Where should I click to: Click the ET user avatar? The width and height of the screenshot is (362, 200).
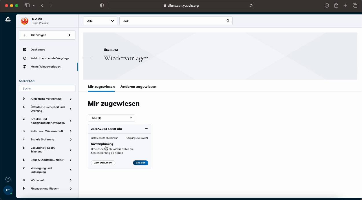(x=8, y=190)
